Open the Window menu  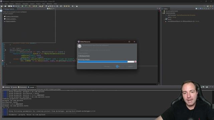click(x=49, y=4)
